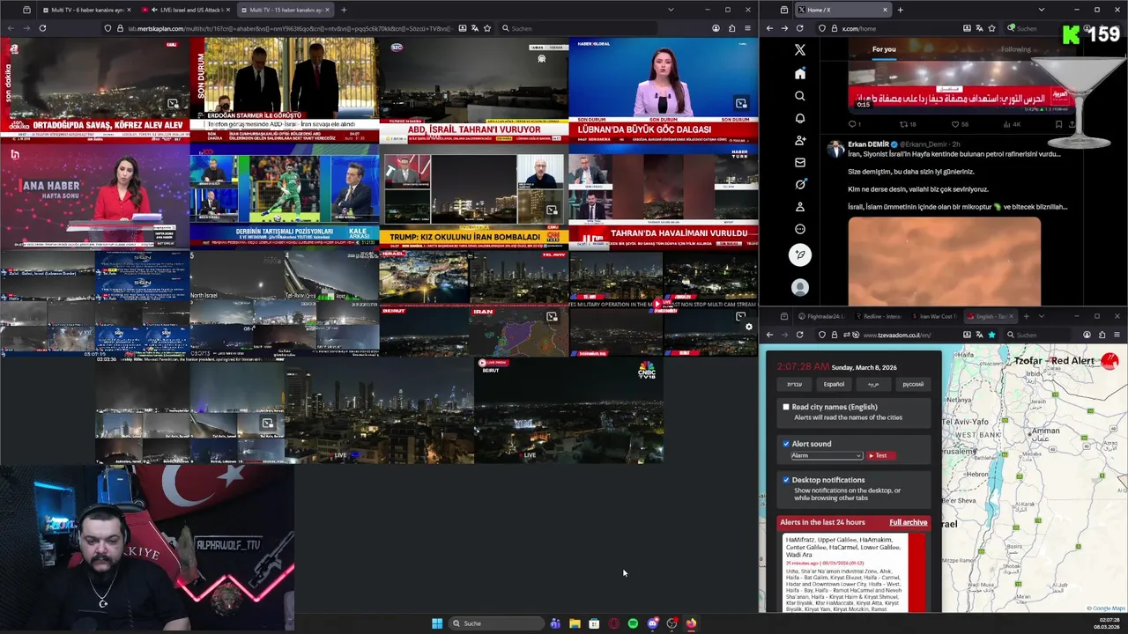List all tabs in X window
The width and height of the screenshot is (1128, 634).
tap(1041, 10)
